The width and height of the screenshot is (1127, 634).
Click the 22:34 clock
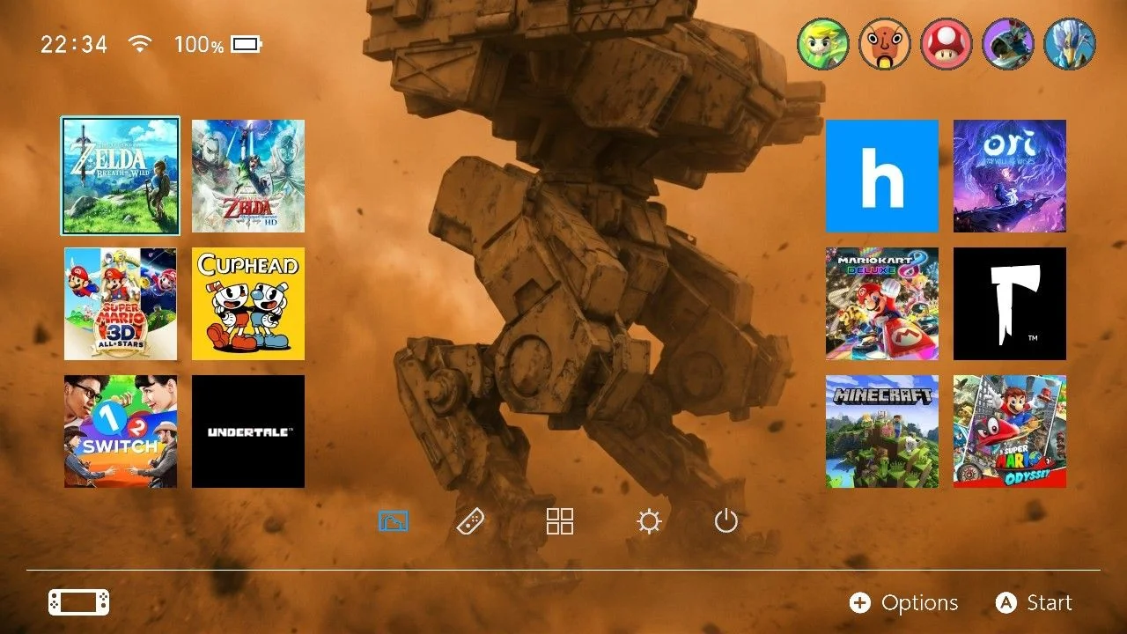pos(74,44)
